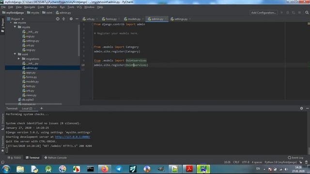This screenshot has height=174, width=310.
Task: Change UTF-8 file encoding in status bar
Action: pyautogui.click(x=246, y=162)
